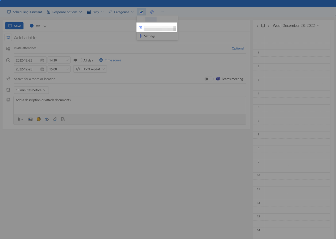Screen dimensions: 336x239
Task: Click the attach file paperclip icon
Action: (19, 119)
